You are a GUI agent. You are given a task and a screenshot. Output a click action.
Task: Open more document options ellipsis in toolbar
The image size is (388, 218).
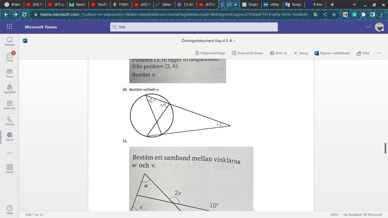[x=379, y=53]
